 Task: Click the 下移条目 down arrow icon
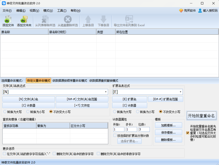[x=103, y=19]
